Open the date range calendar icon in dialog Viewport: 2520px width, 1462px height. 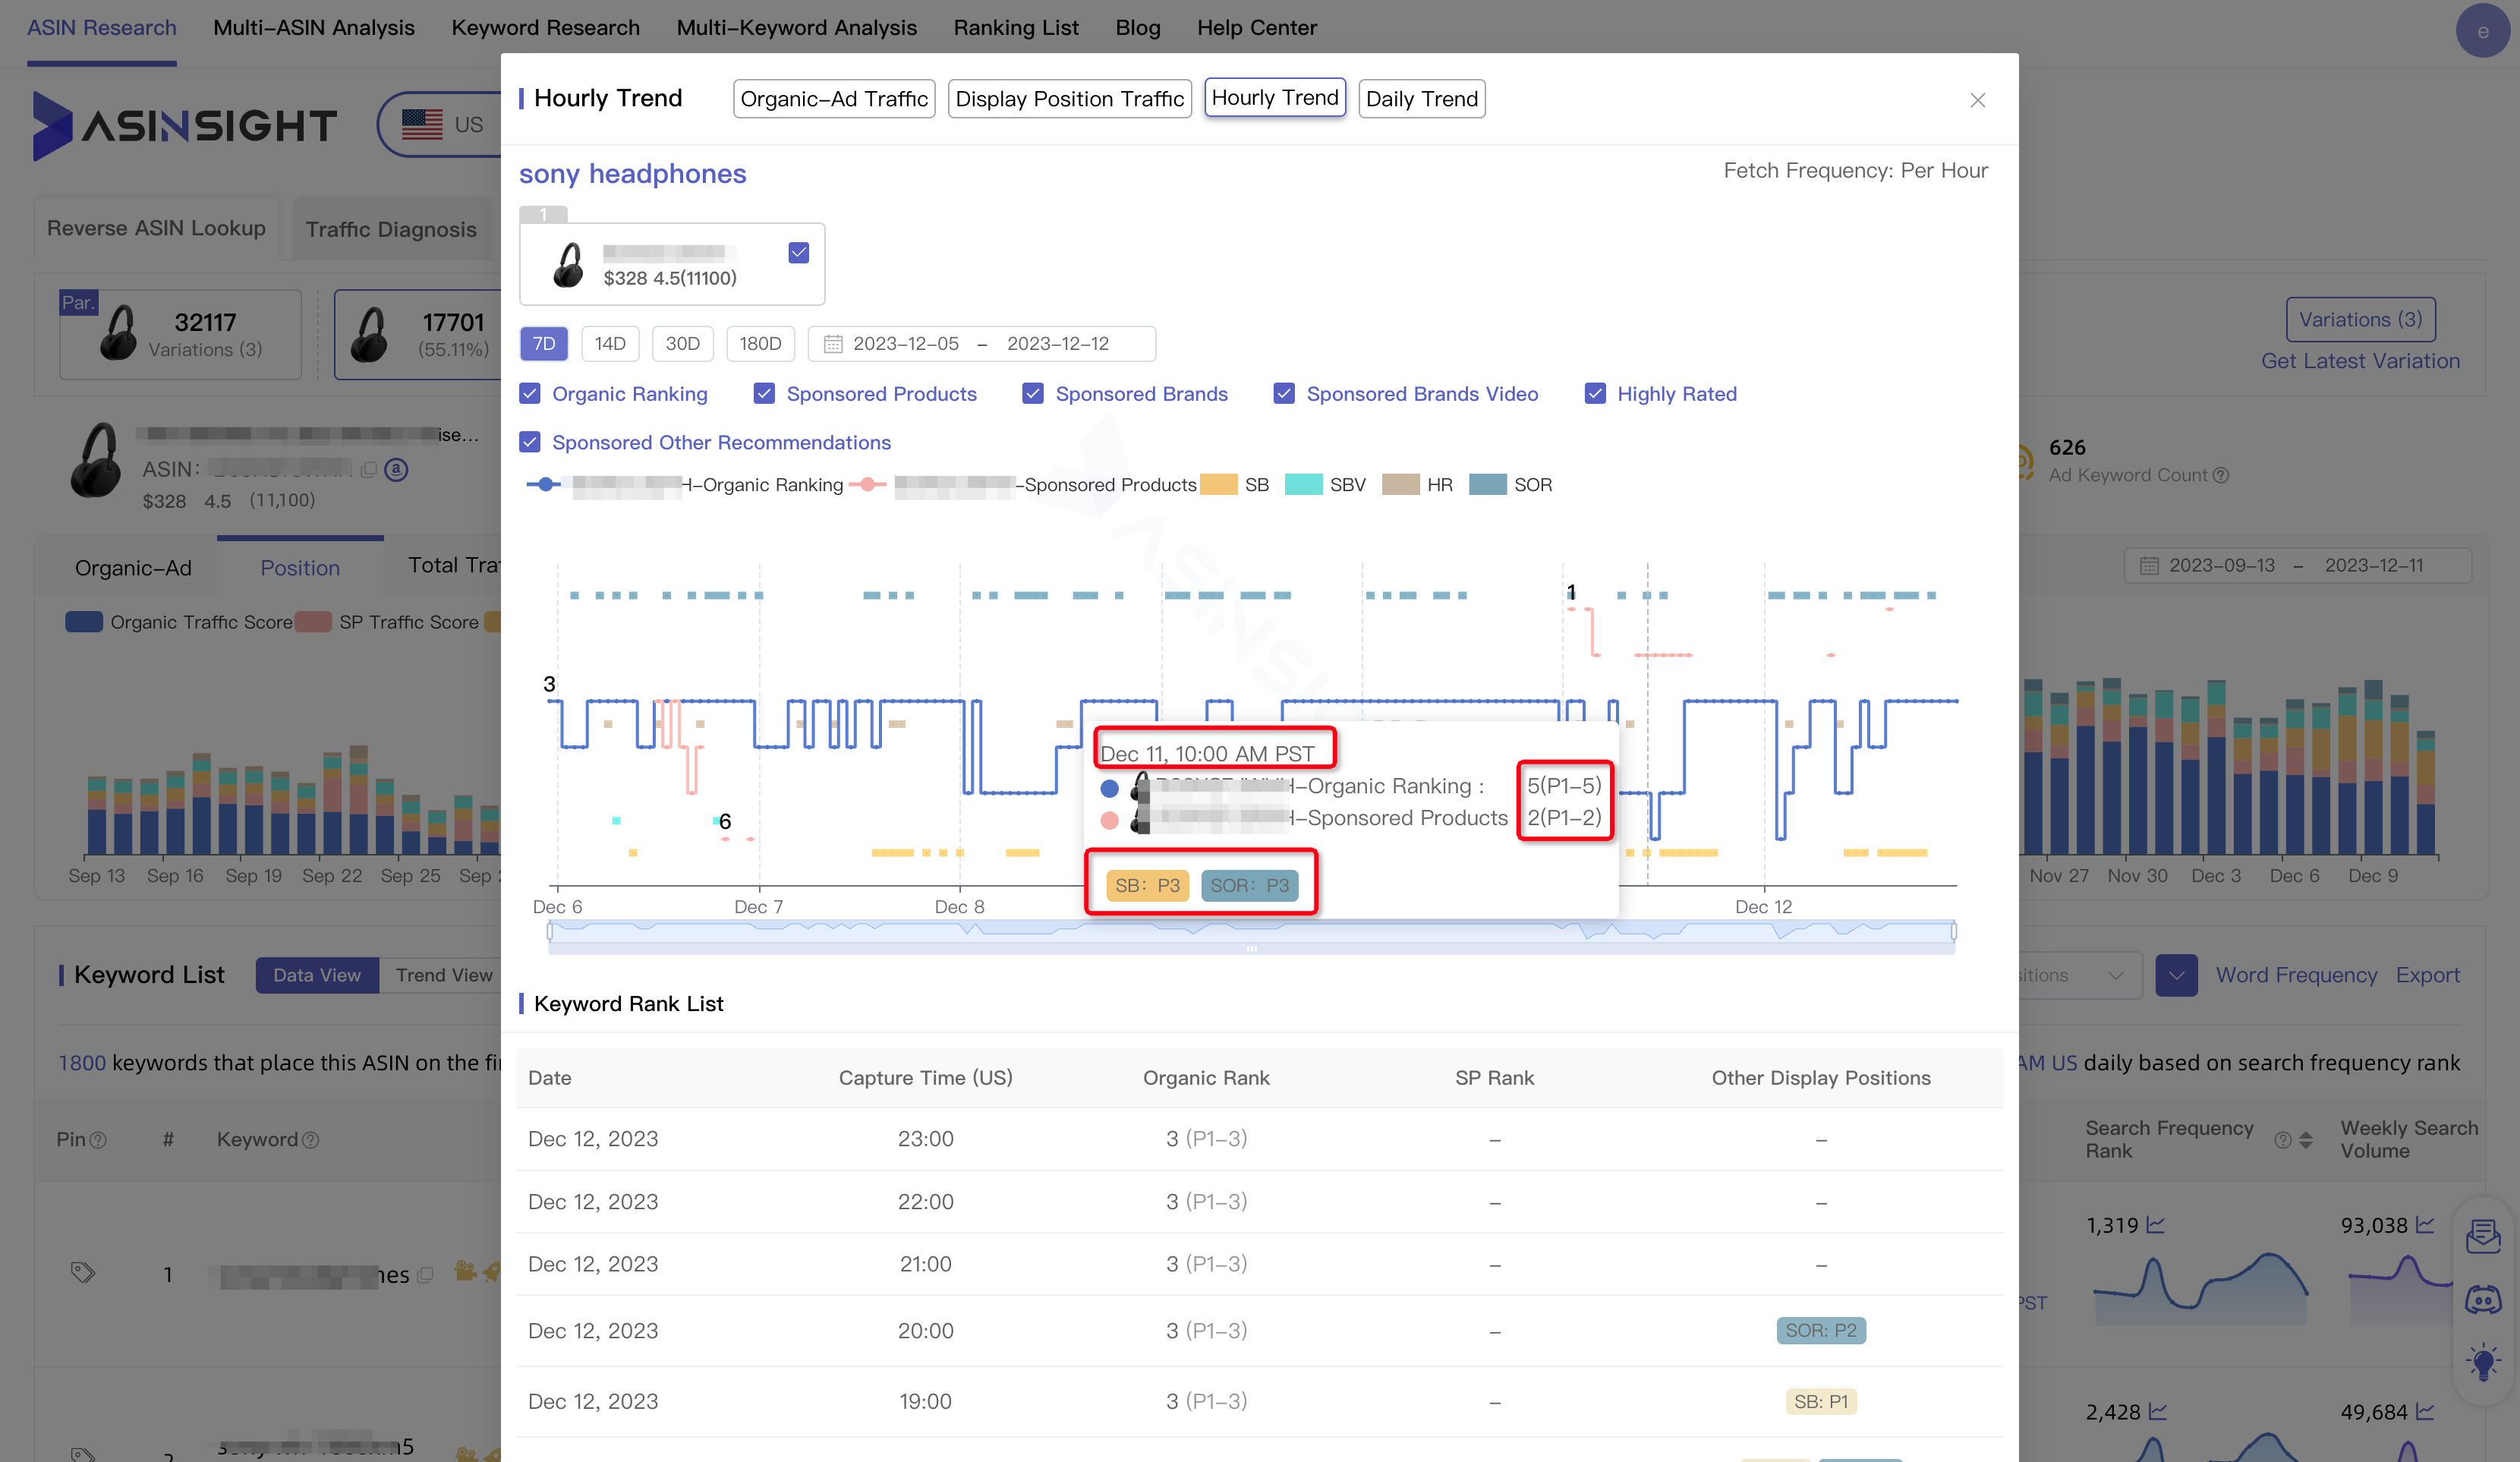pyautogui.click(x=832, y=344)
